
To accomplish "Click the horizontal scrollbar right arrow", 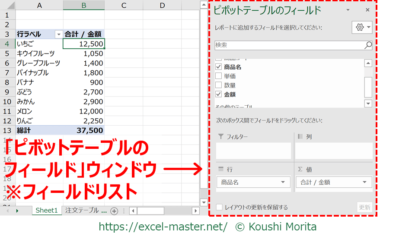I will 195,211.
